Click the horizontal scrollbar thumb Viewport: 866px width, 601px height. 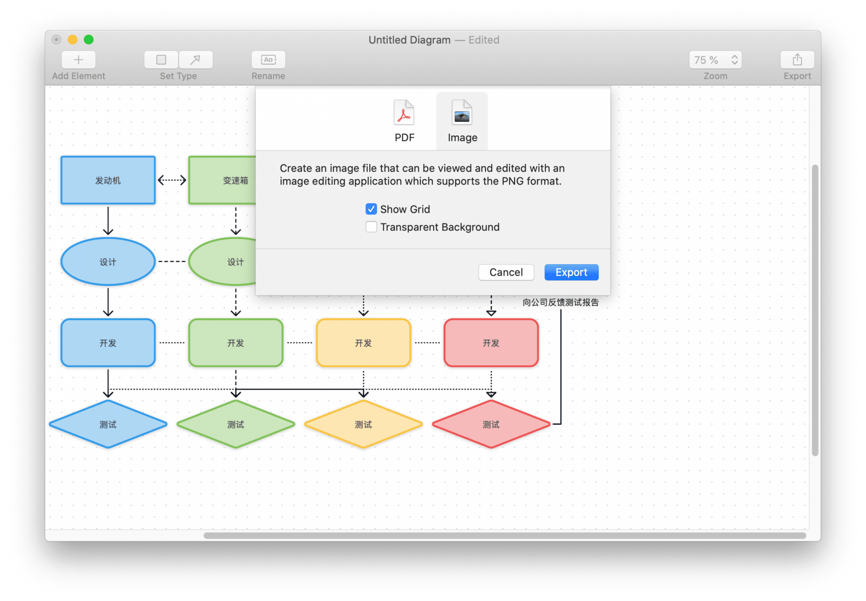(504, 536)
